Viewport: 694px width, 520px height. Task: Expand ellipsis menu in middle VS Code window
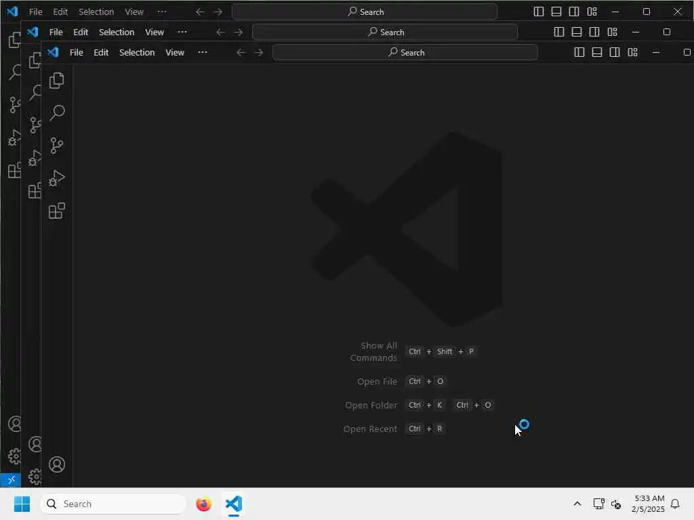182,32
